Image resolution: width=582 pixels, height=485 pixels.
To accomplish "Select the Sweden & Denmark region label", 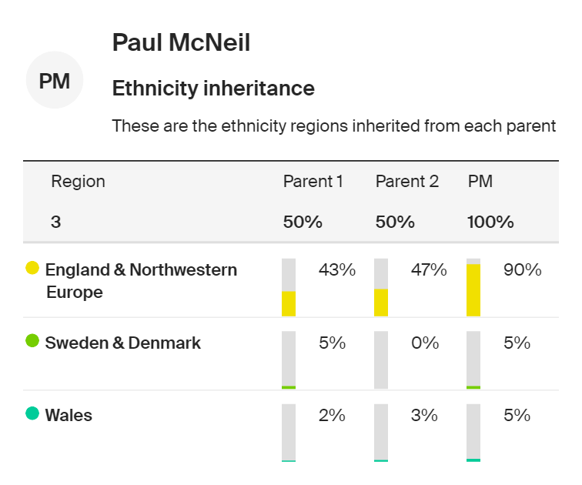I will (123, 343).
